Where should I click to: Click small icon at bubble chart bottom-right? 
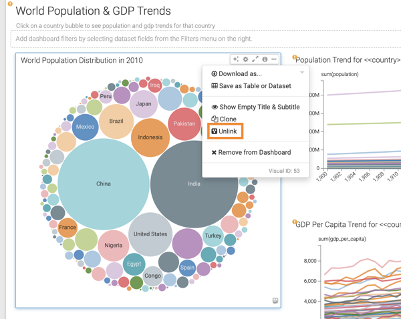click(275, 301)
